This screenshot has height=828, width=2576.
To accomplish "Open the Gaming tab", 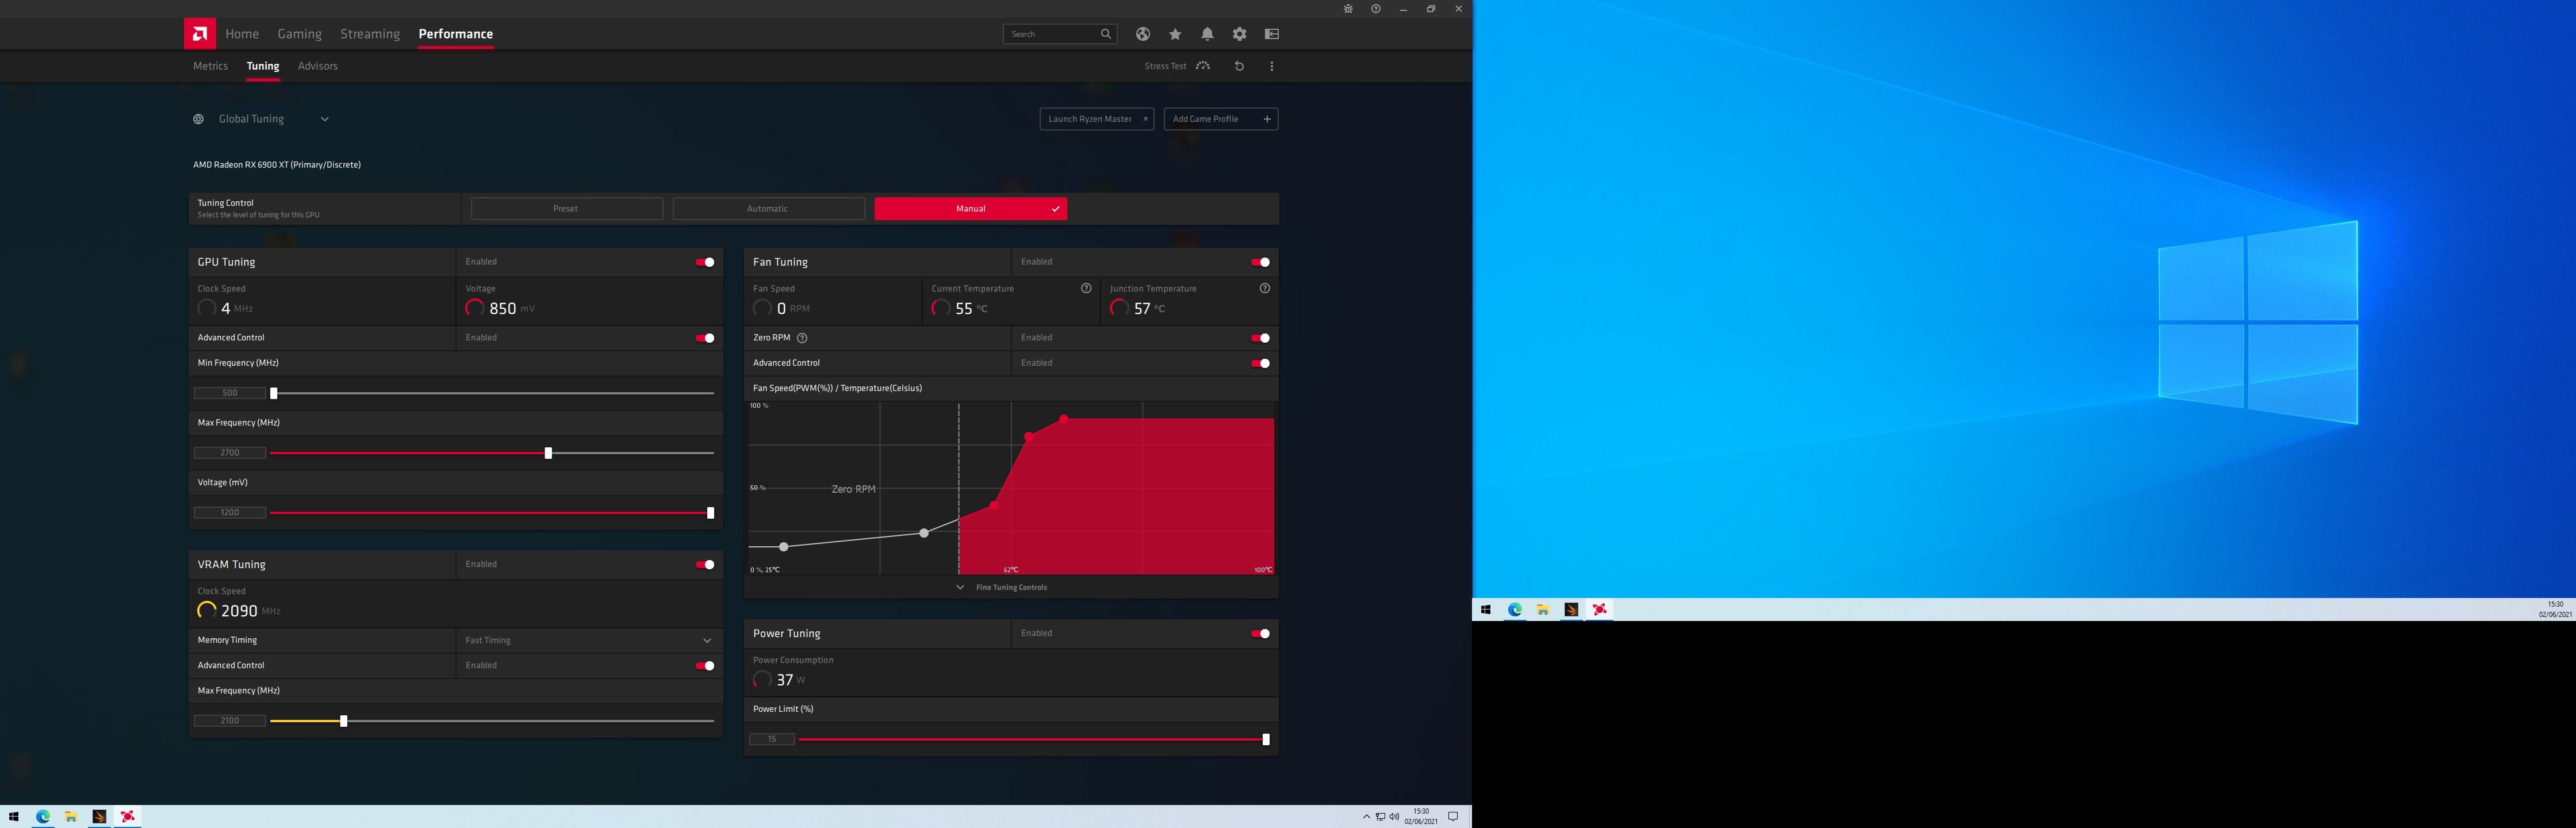I will tap(299, 34).
